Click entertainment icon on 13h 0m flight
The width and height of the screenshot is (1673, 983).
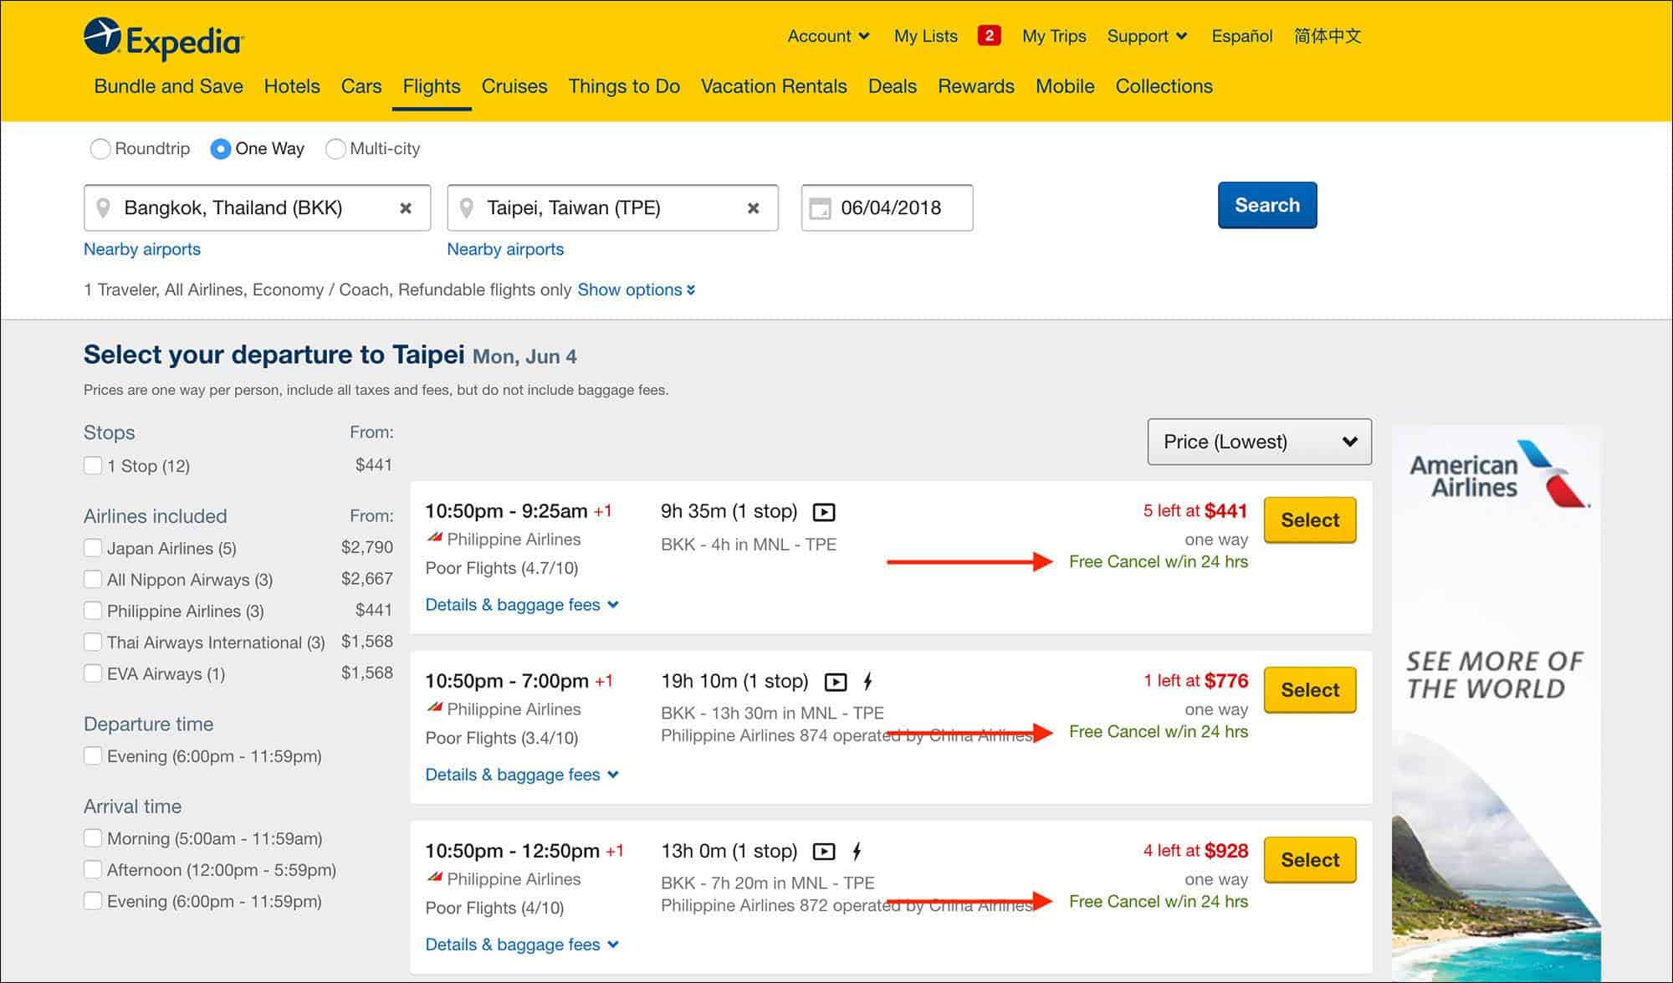824,852
